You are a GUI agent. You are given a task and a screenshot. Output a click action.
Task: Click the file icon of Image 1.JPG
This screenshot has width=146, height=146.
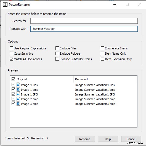click(x=18, y=94)
